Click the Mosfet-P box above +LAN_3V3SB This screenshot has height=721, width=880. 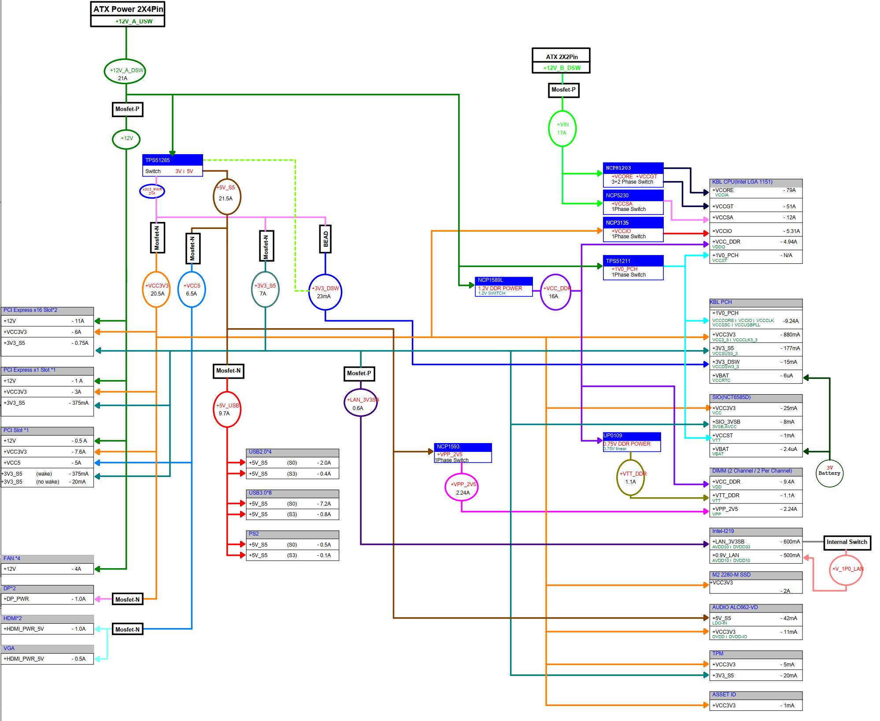pos(359,373)
